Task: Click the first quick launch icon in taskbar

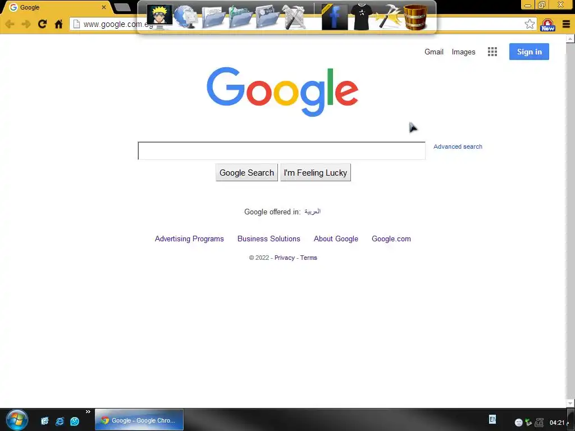Action: [45, 421]
